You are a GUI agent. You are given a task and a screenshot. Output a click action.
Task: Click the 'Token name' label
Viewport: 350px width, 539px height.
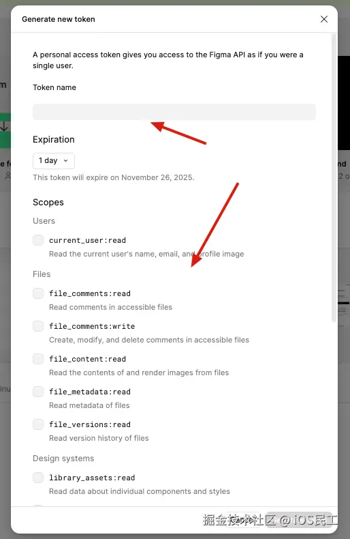(54, 87)
